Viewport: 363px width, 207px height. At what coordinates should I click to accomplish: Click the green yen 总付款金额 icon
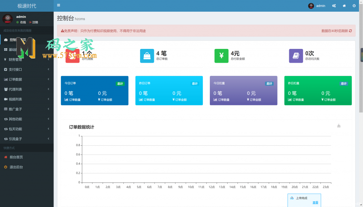221,56
